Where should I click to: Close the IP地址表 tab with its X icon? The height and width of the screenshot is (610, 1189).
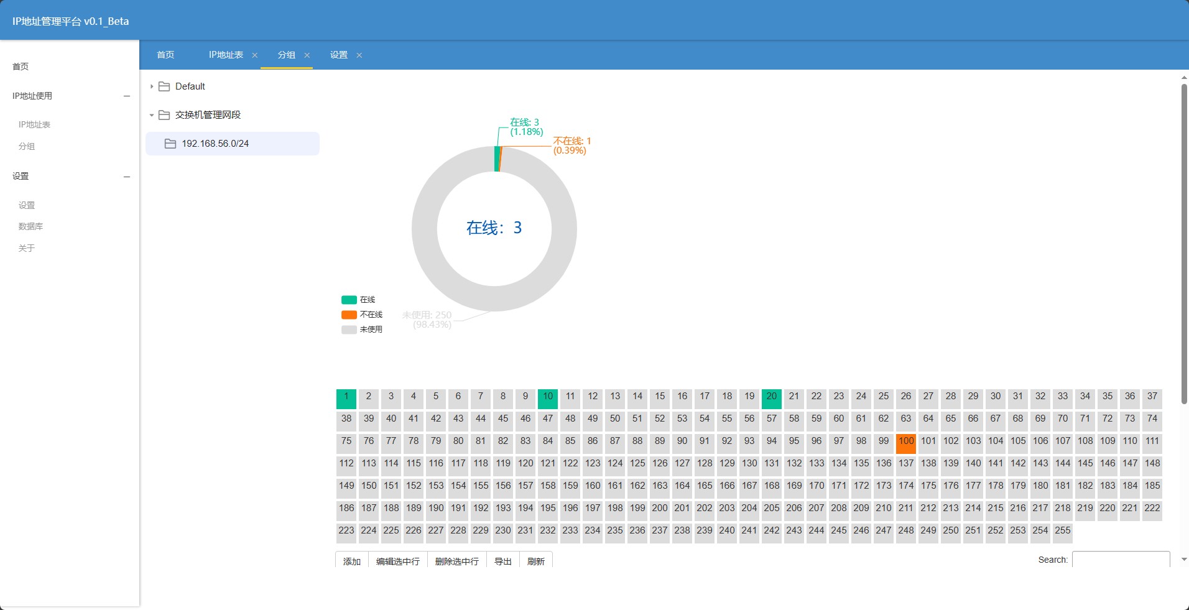point(254,55)
